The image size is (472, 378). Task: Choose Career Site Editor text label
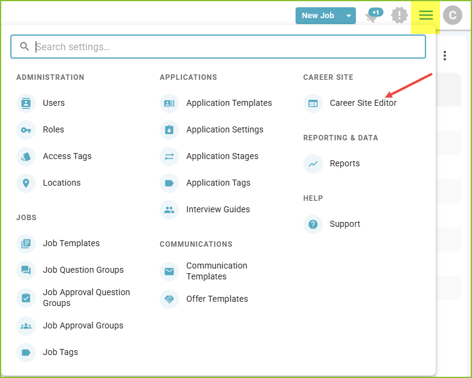pyautogui.click(x=363, y=103)
